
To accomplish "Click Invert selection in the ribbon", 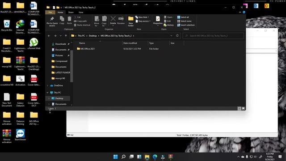I will coord(186,25).
